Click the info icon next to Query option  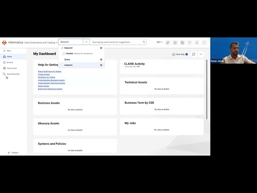point(101,60)
